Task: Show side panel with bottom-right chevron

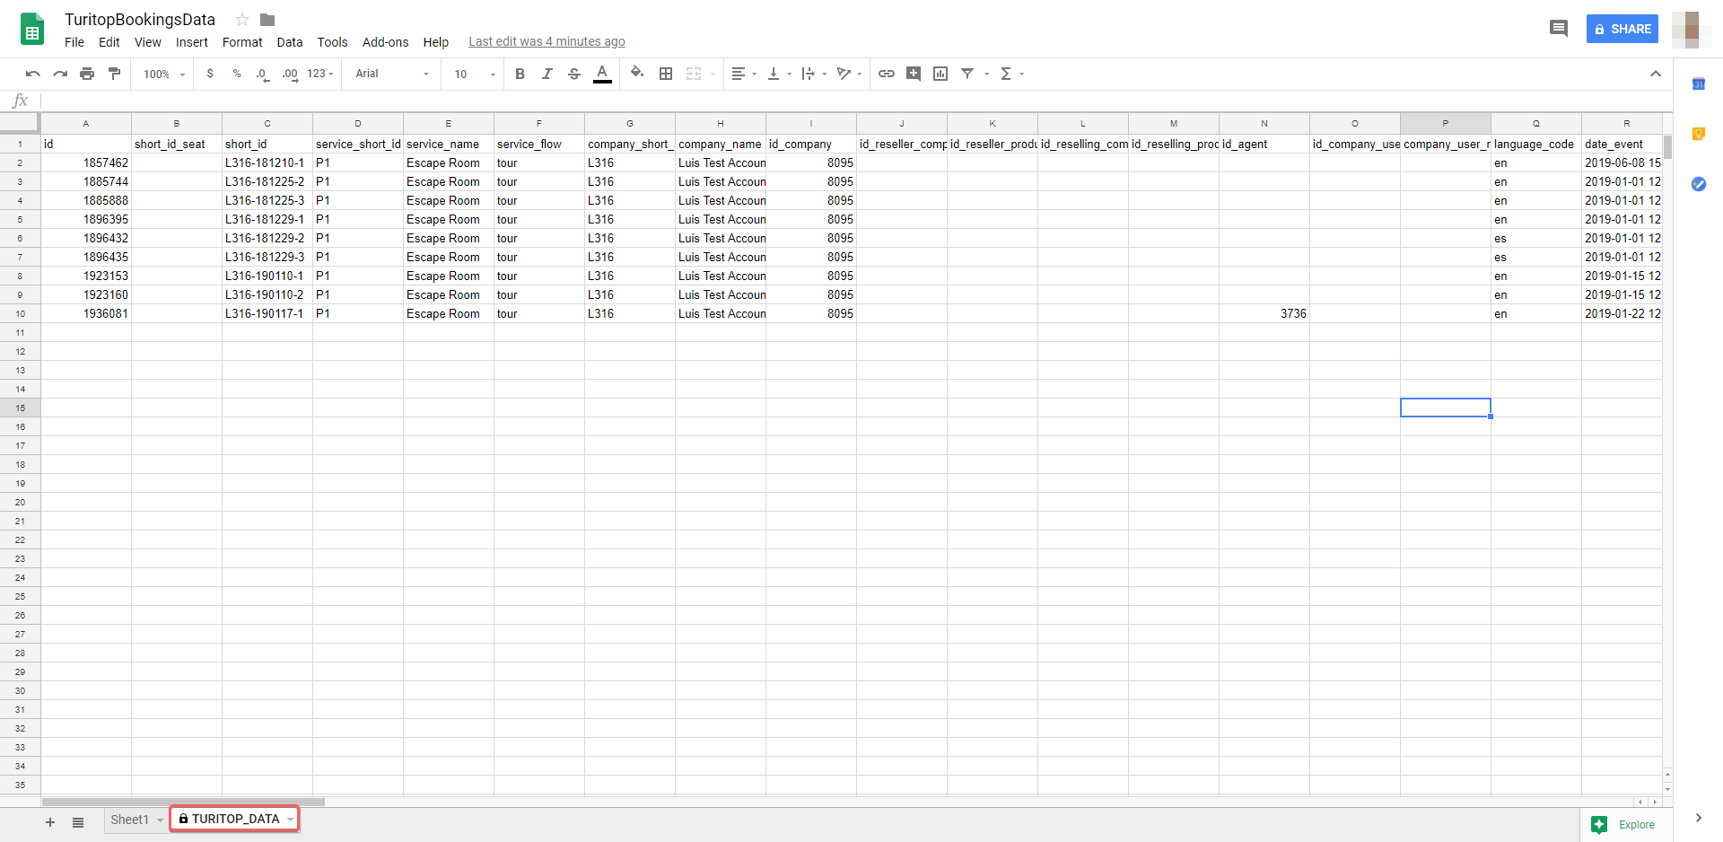Action: click(1698, 818)
